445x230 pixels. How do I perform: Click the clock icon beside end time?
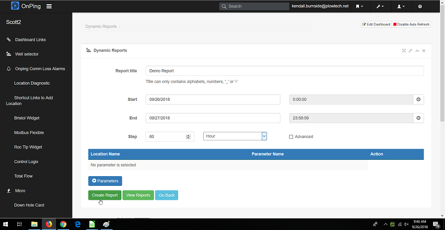pos(418,118)
